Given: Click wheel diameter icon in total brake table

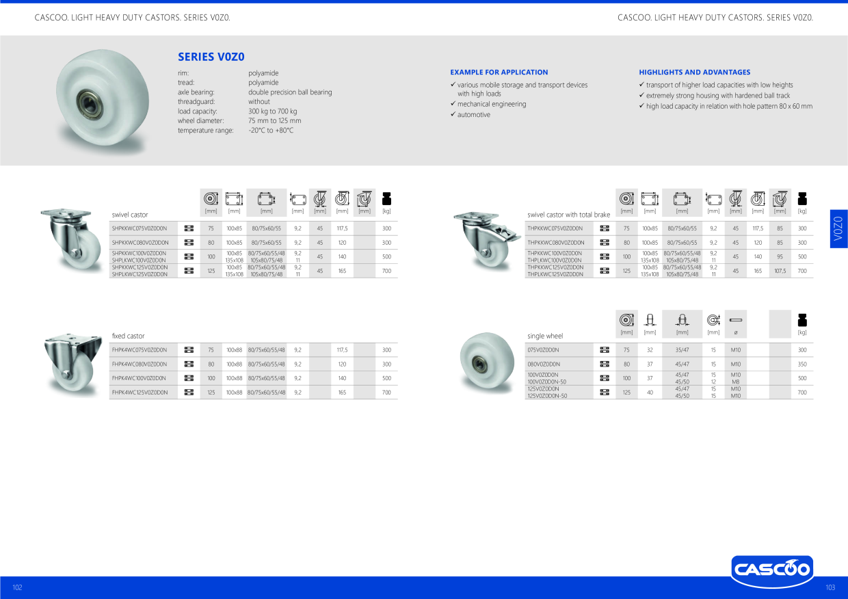Looking at the screenshot, I should (x=626, y=199).
